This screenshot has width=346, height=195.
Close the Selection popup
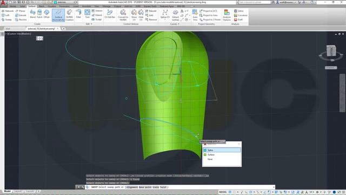(x=239, y=144)
